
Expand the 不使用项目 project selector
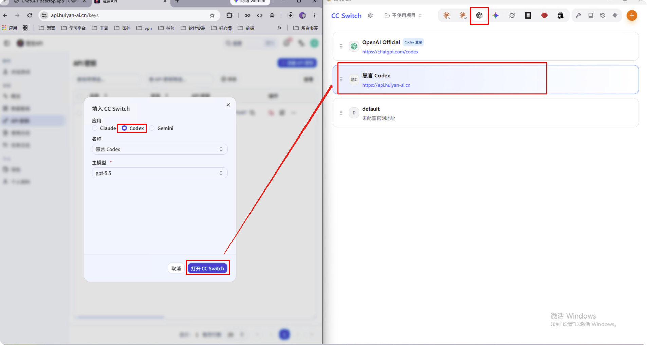coord(403,15)
